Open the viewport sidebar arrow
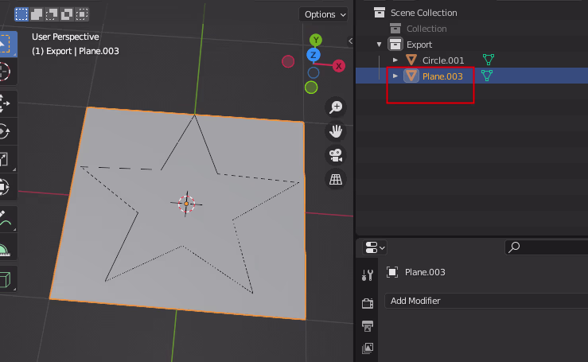Screen dimensions: 588x362 (x=350, y=41)
